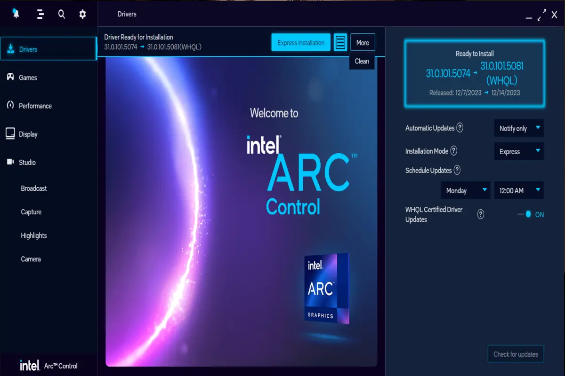565x376 pixels.
Task: Select Clean from the More menu
Action: (x=362, y=61)
